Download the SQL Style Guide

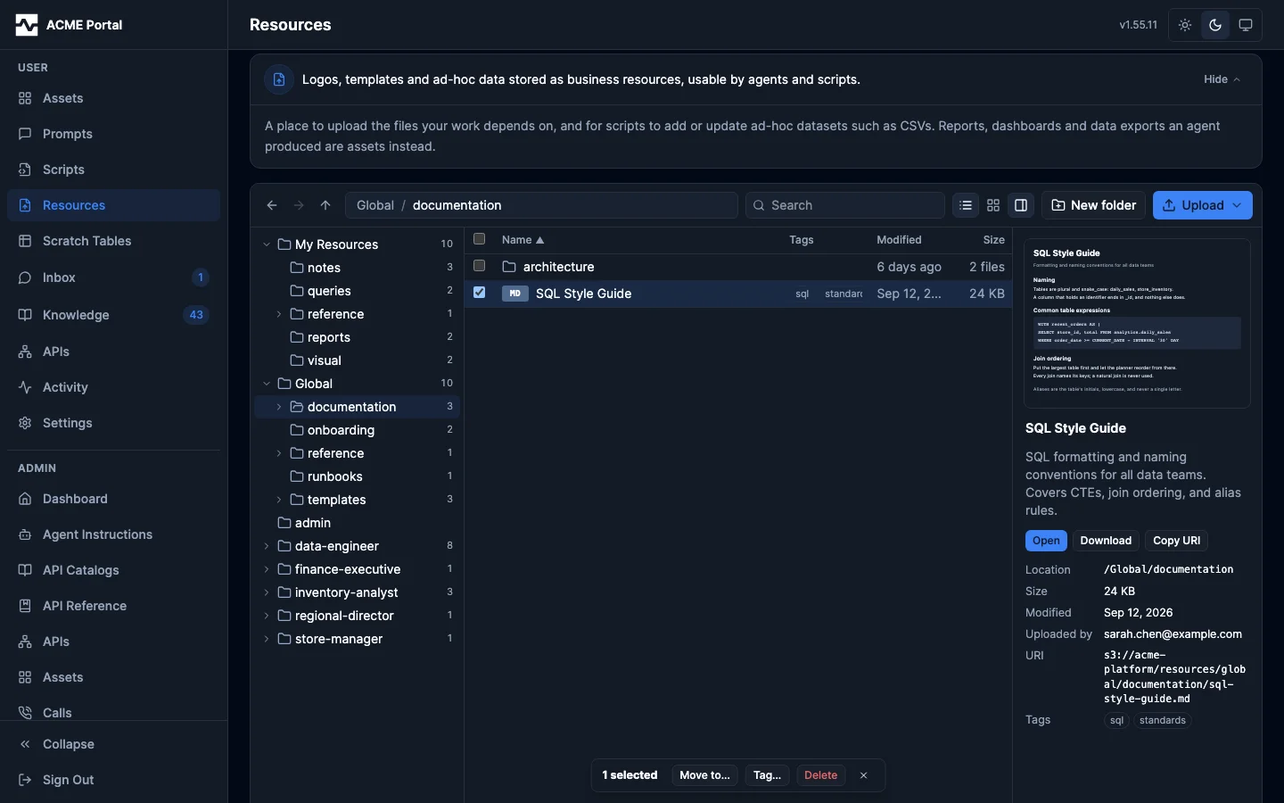coord(1106,541)
